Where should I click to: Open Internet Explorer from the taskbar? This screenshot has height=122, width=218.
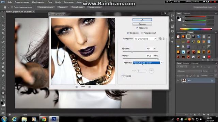point(14,119)
